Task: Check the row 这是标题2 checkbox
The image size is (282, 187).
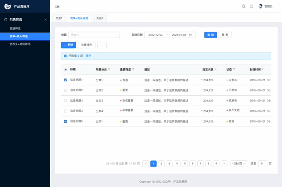Action: [66, 90]
